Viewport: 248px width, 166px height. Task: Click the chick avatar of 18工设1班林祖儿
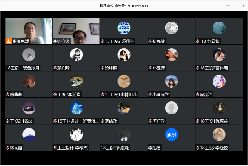click(x=124, y=81)
